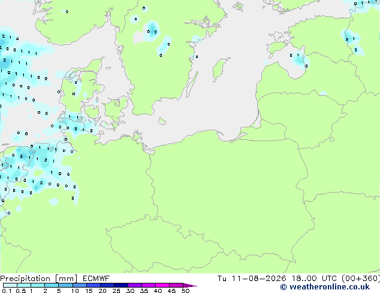Pick the 15–20 mm legend swatch
Image resolution: width=380 pixels, height=293 pixels.
[x=94, y=285]
